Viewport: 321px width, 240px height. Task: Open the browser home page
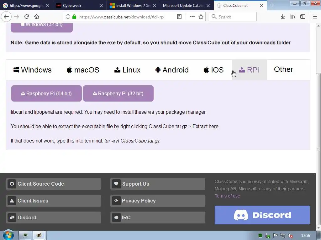(37, 17)
